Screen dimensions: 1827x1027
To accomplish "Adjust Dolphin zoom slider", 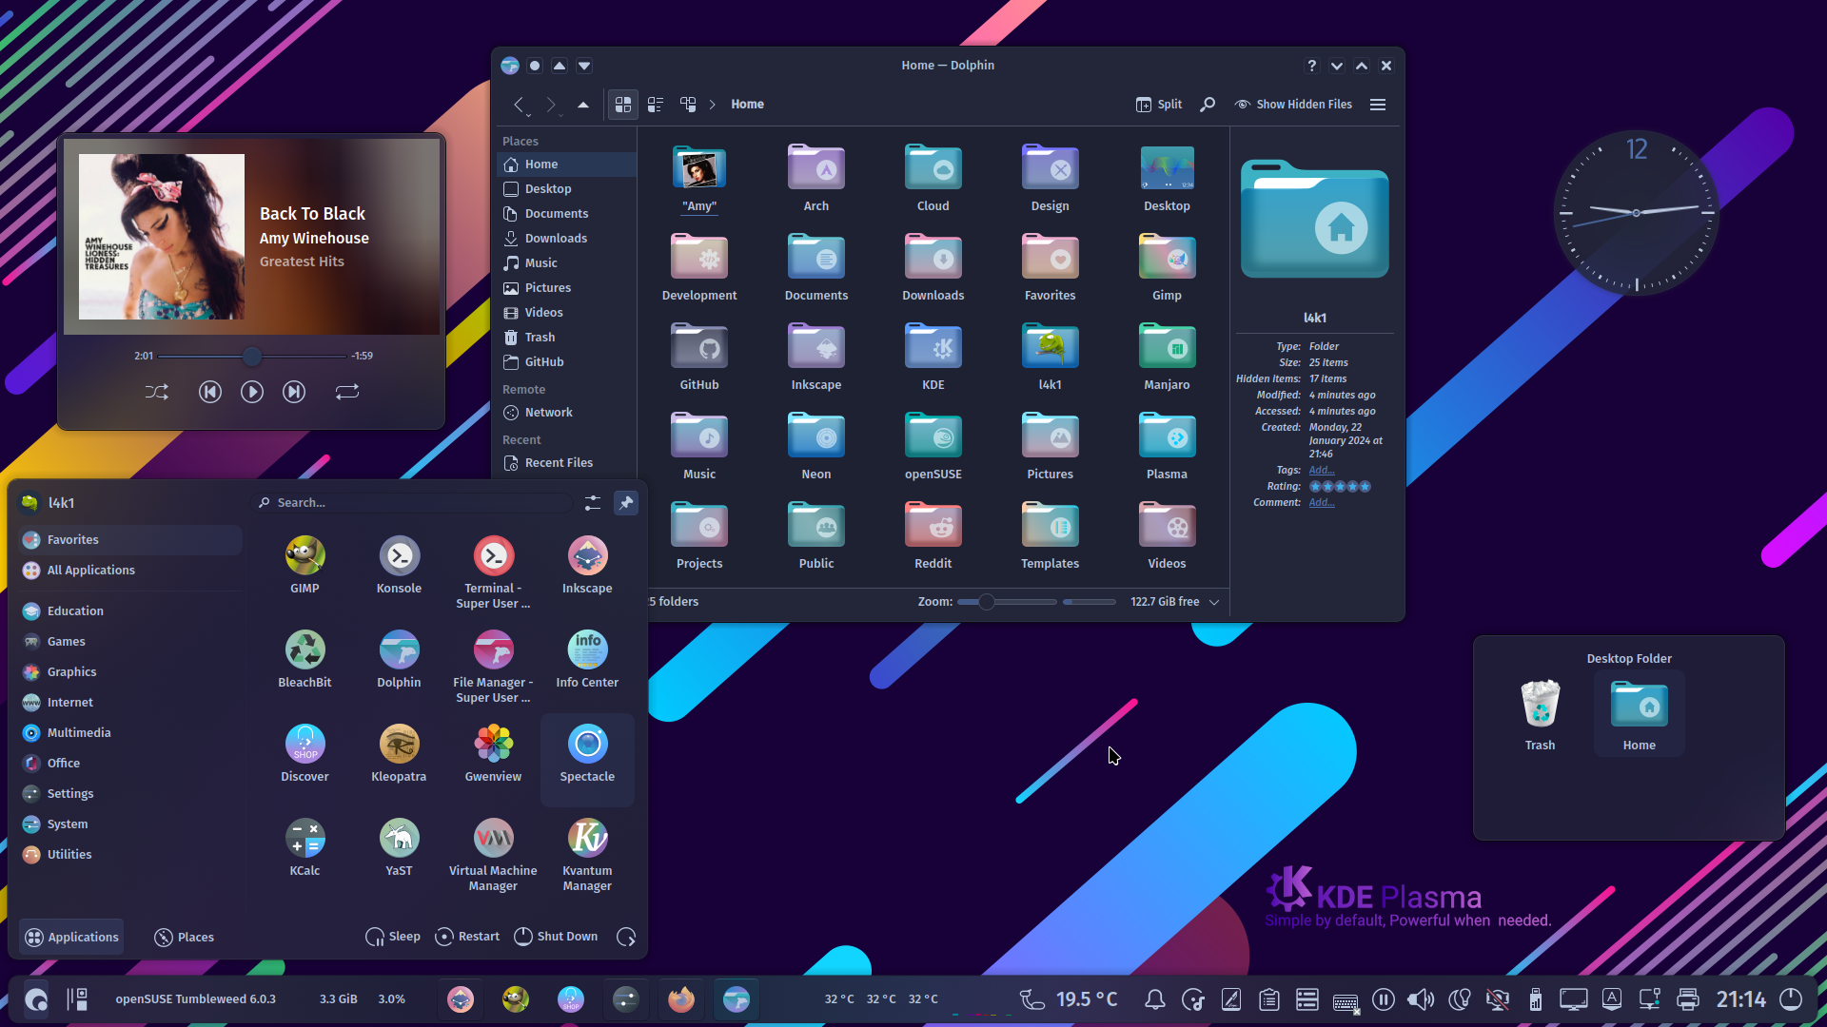I will 1007,602.
